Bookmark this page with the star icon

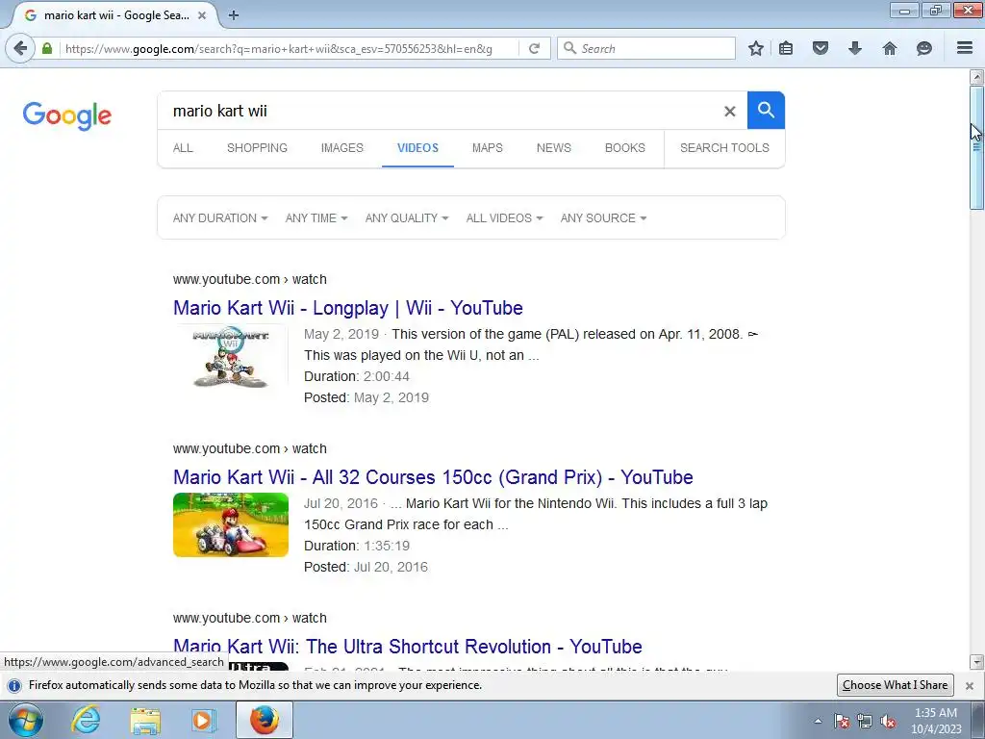756,48
